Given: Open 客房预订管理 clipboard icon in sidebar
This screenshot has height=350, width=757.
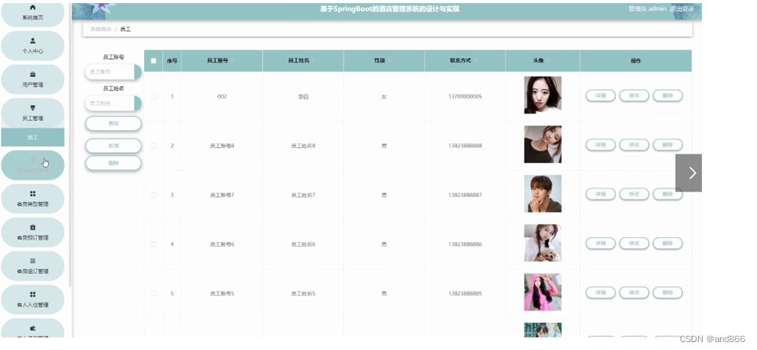Looking at the screenshot, I should pyautogui.click(x=33, y=227).
